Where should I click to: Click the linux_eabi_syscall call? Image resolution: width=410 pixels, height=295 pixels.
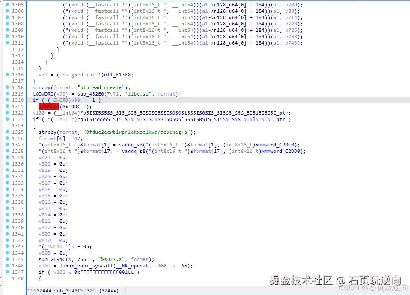pyautogui.click(x=86, y=266)
